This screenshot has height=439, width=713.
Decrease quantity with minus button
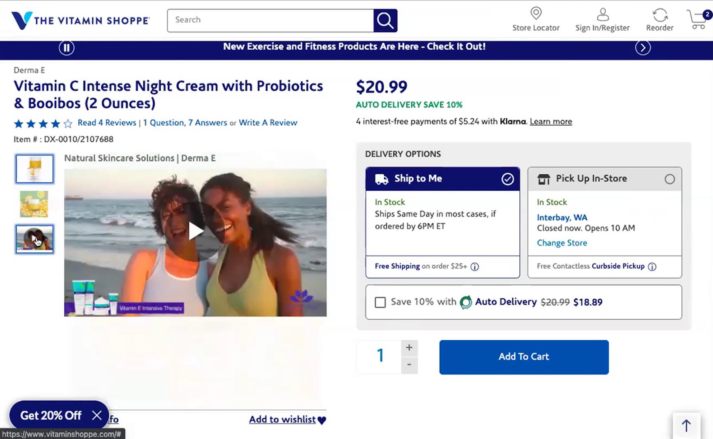pyautogui.click(x=409, y=365)
